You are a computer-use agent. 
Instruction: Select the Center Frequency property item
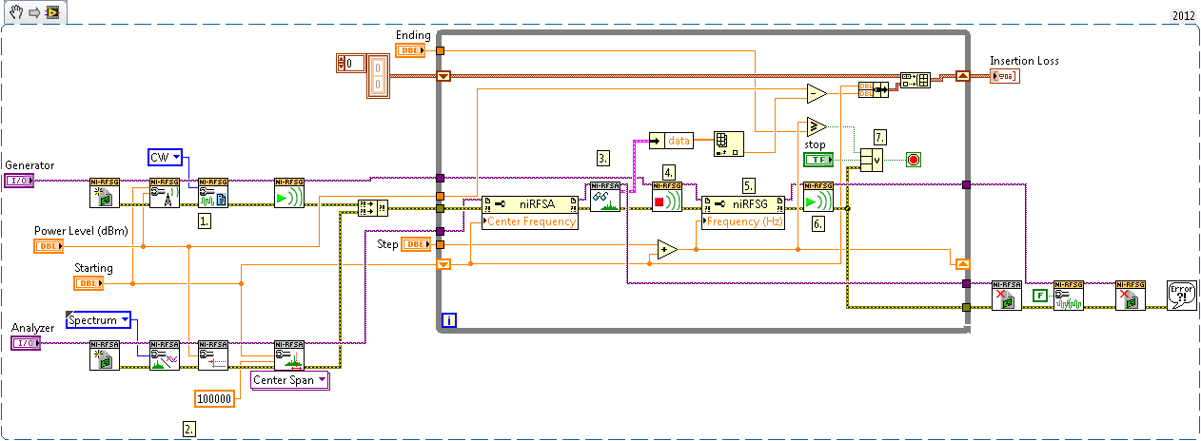tap(531, 221)
